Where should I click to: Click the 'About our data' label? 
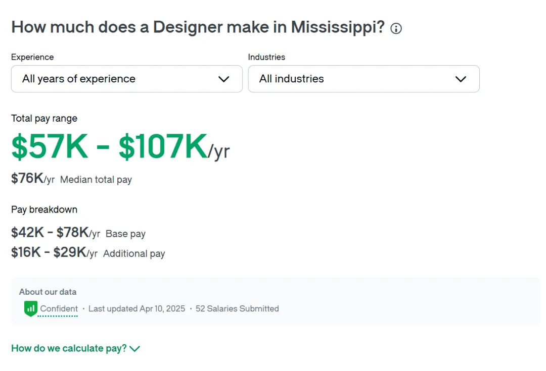pyautogui.click(x=48, y=292)
